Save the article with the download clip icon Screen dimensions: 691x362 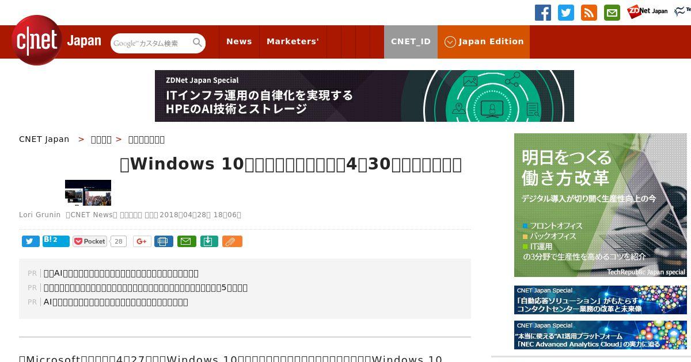point(209,241)
